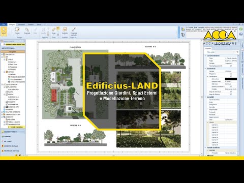Select level 03 Copertura in the tree
This screenshot has width=244, height=183.
pyautogui.click(x=12, y=62)
